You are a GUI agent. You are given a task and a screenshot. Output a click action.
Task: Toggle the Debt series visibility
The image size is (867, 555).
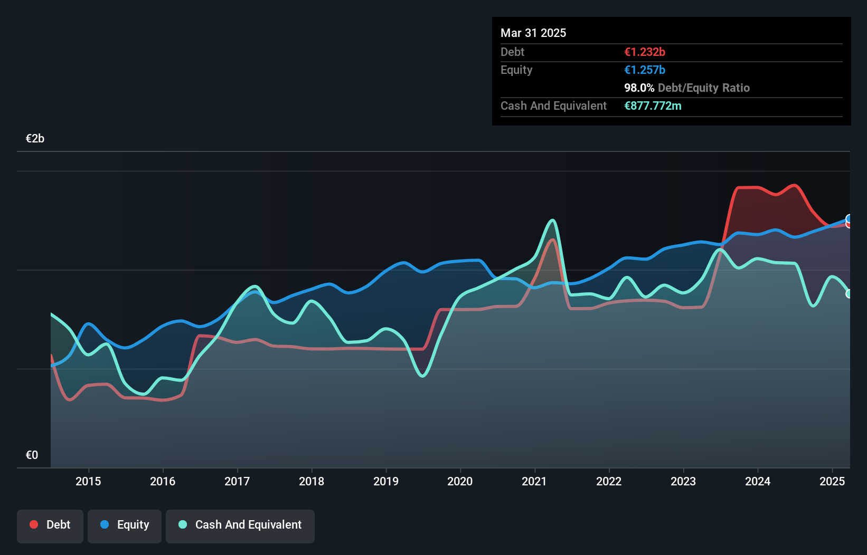pyautogui.click(x=50, y=525)
